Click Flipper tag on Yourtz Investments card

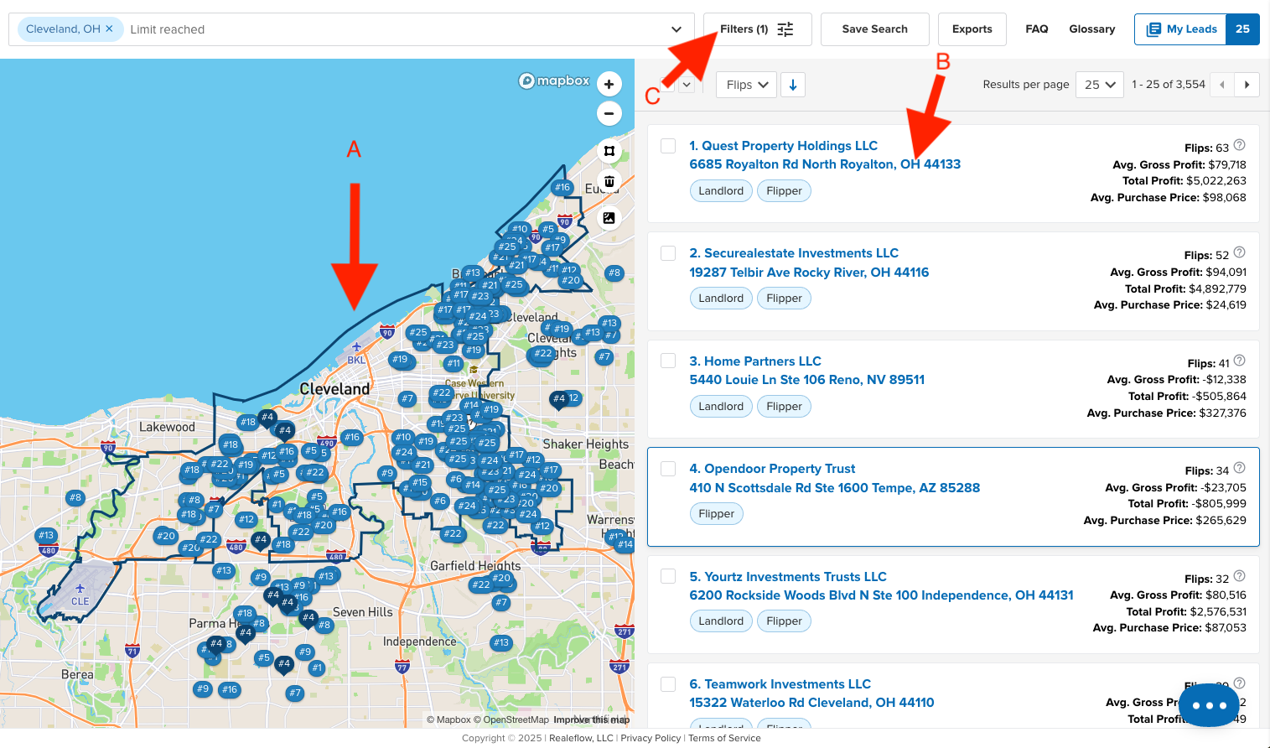click(x=784, y=621)
